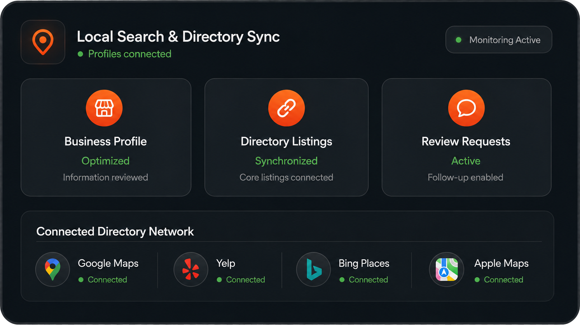The image size is (580, 325).
Task: Click the Information reviewed caption
Action: pyautogui.click(x=105, y=177)
